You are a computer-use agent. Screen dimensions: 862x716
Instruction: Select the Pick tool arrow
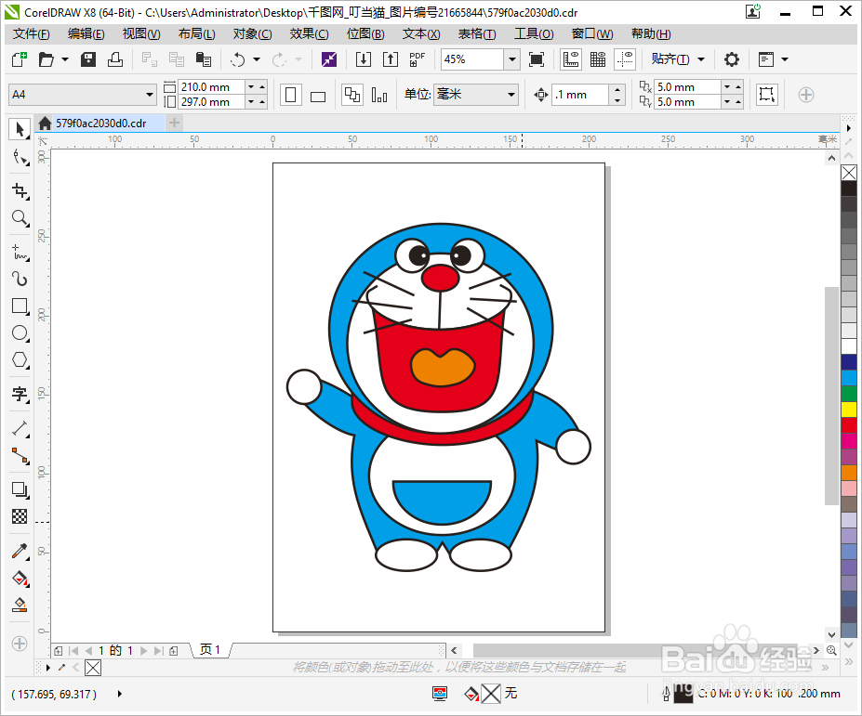click(20, 129)
